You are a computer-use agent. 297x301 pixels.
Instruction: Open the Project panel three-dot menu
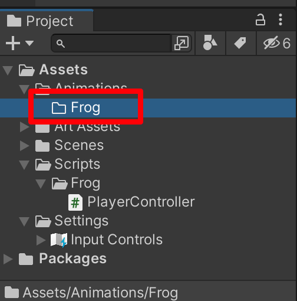click(280, 19)
